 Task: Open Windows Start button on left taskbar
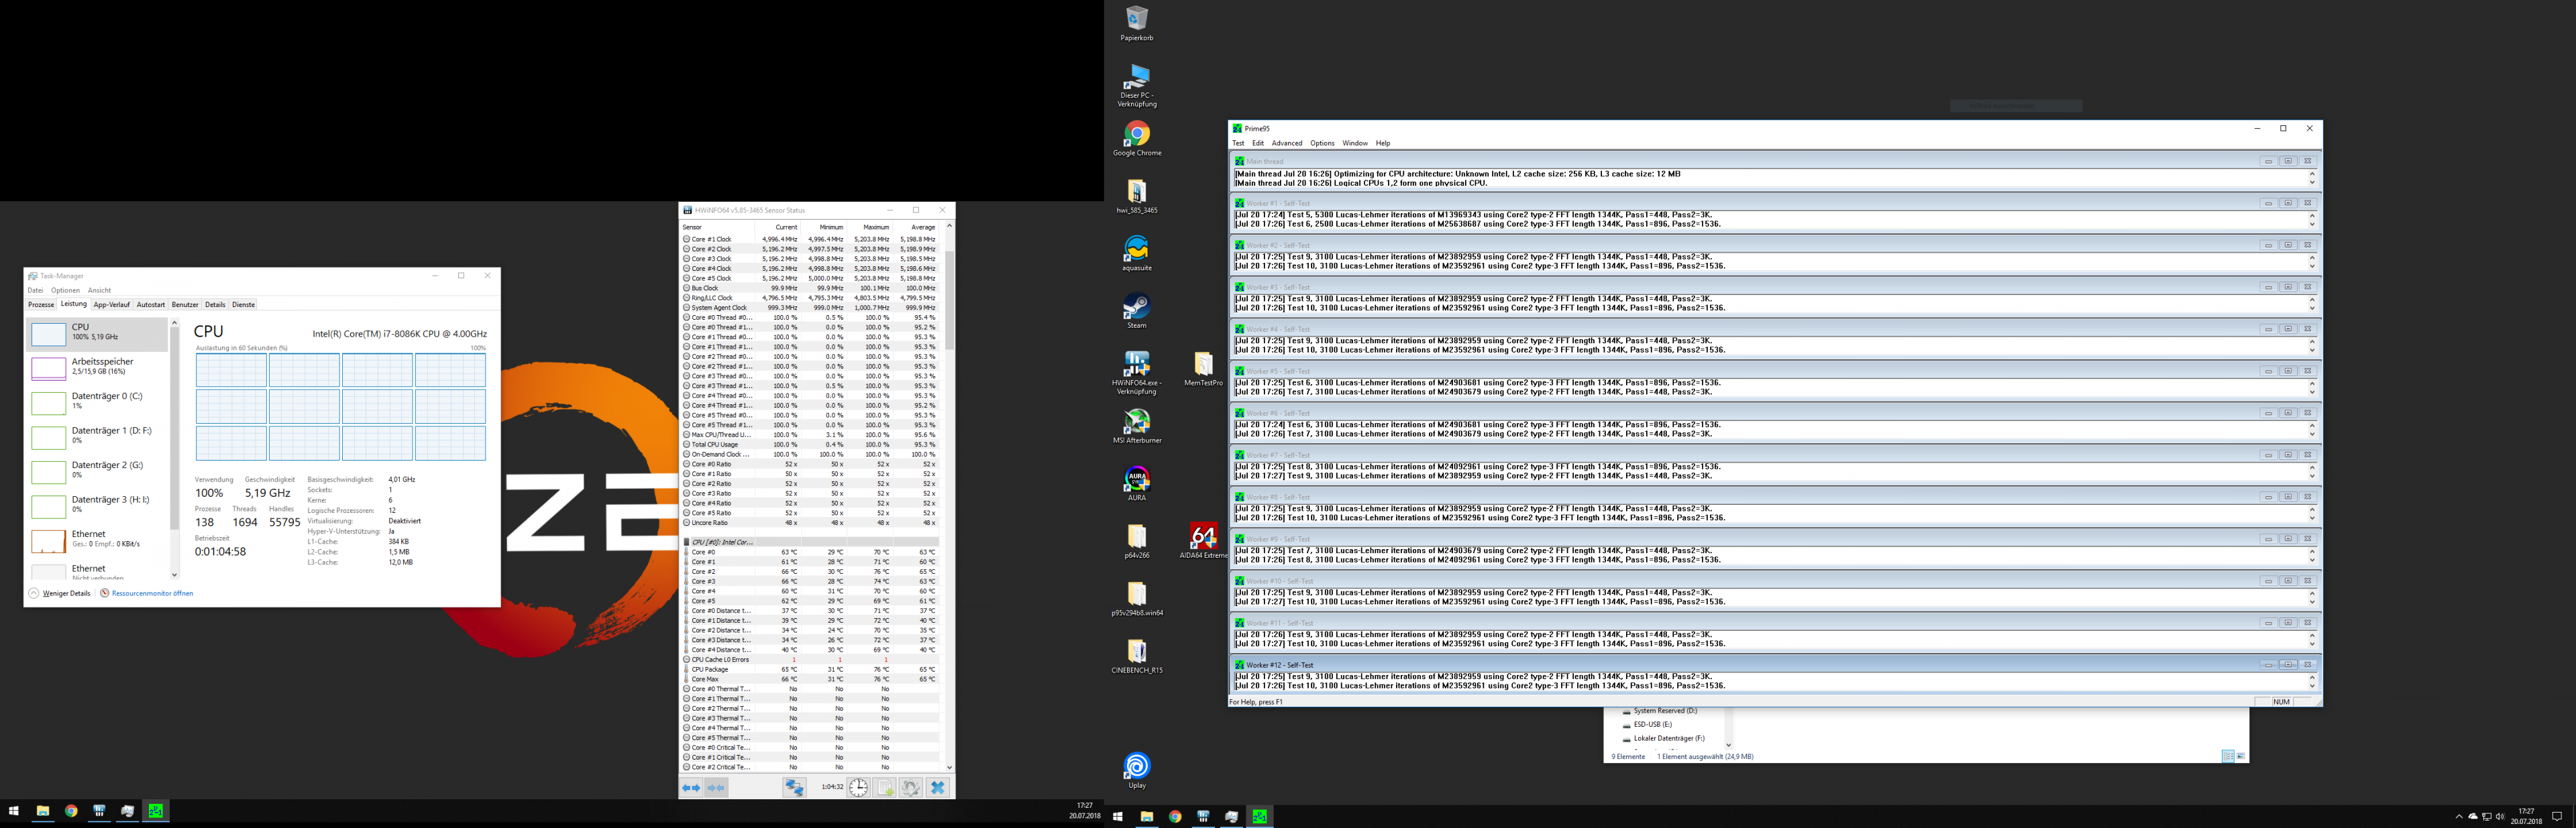click(x=14, y=811)
